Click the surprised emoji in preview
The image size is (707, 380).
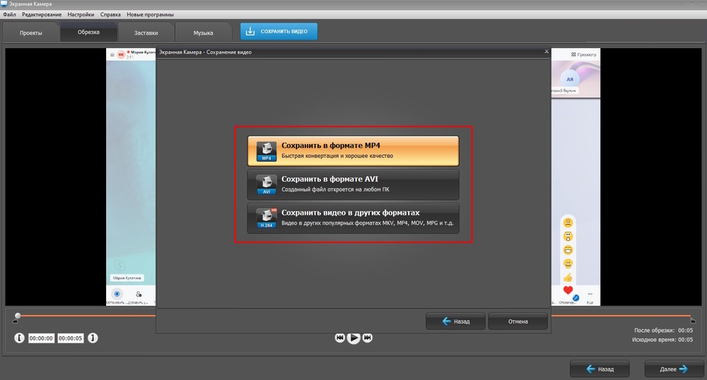[568, 236]
